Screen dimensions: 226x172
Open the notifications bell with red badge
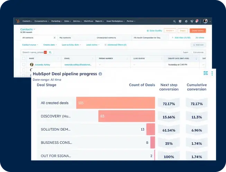(197, 21)
